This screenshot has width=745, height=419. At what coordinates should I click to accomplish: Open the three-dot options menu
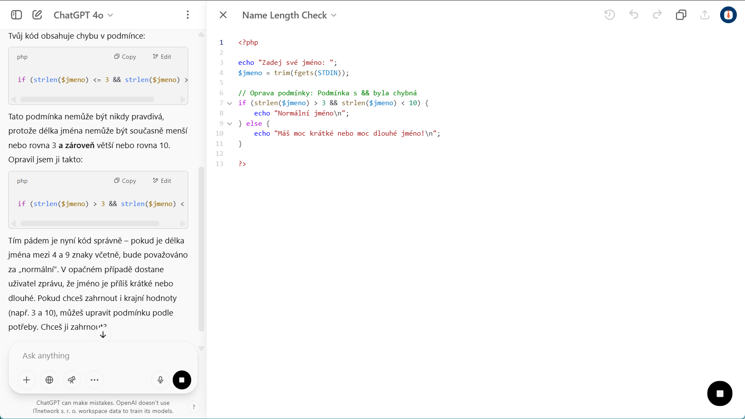click(188, 15)
